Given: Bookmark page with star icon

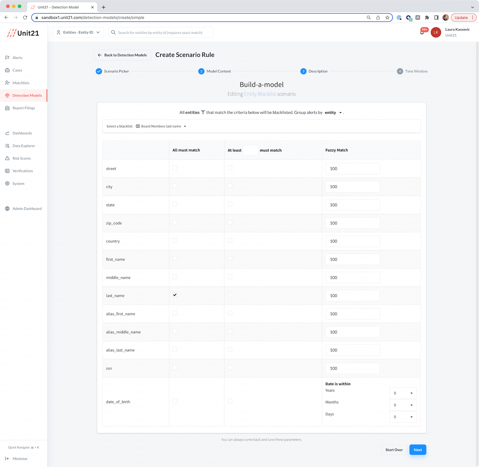Looking at the screenshot, I should pyautogui.click(x=387, y=17).
